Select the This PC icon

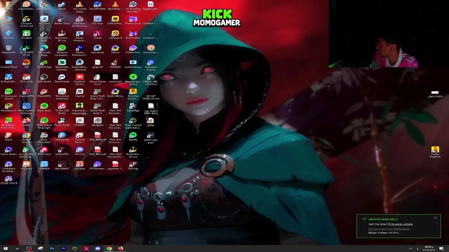[9, 20]
